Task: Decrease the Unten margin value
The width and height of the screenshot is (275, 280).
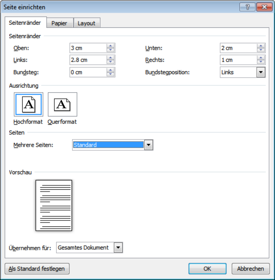Action: (261, 50)
